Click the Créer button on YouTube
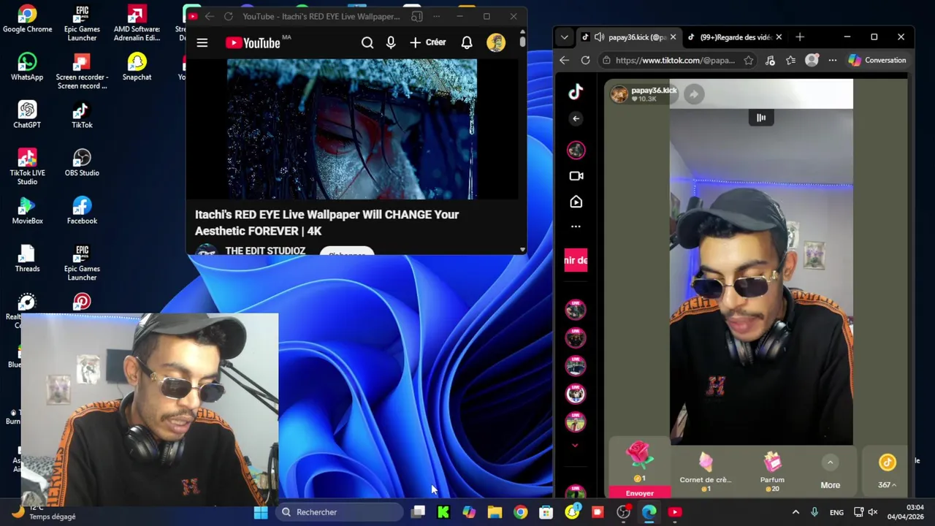 tap(427, 43)
